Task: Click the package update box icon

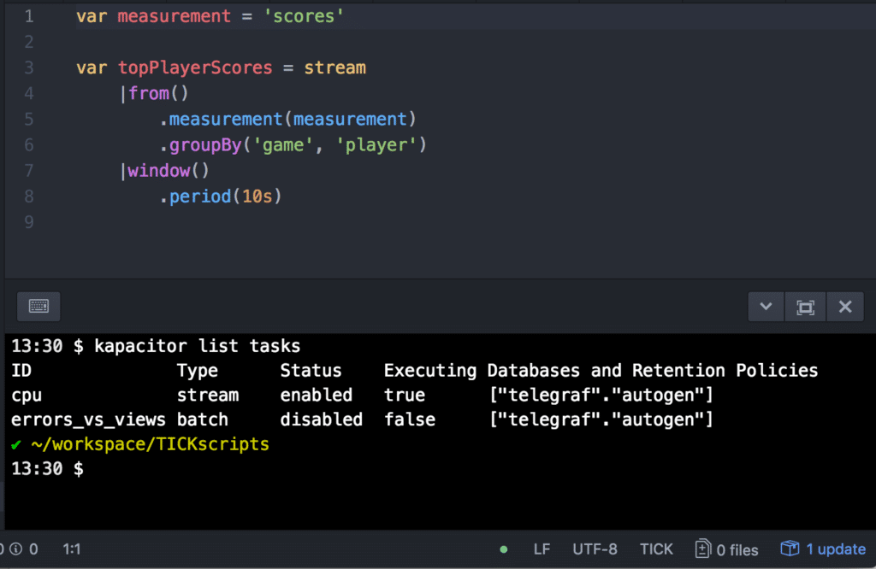Action: pos(789,549)
